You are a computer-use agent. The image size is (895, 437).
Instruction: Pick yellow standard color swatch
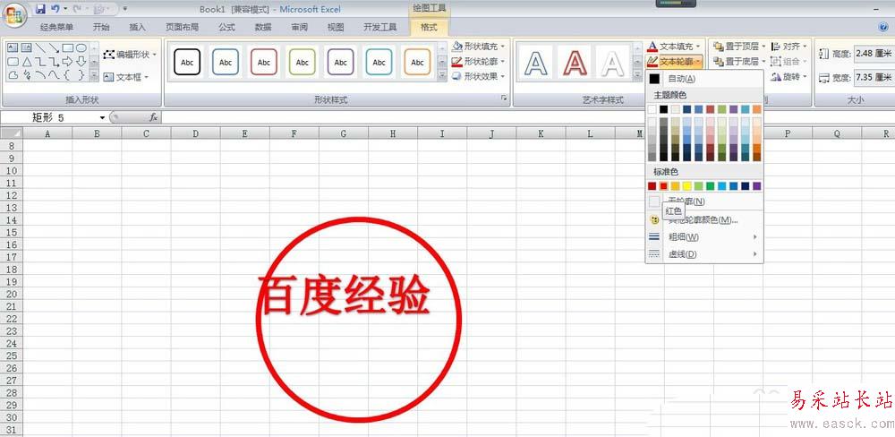coord(687,185)
